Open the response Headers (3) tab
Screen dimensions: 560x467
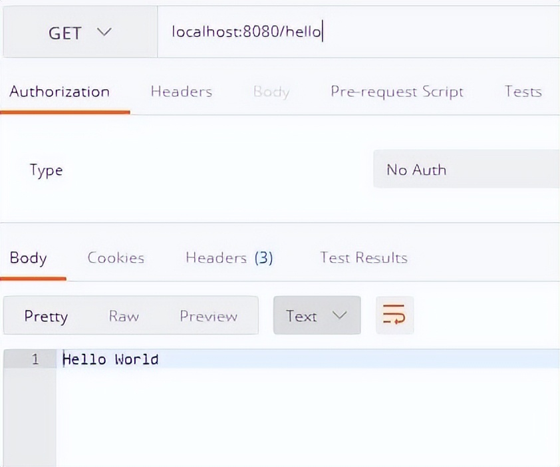(x=229, y=258)
